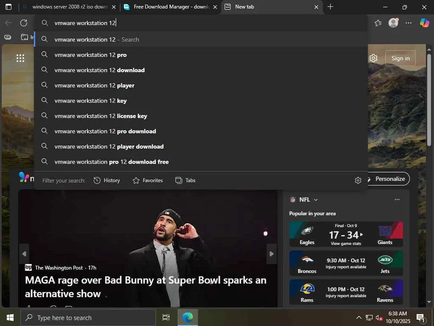Open Windows Start button
The height and width of the screenshot is (326, 434).
[x=10, y=318]
